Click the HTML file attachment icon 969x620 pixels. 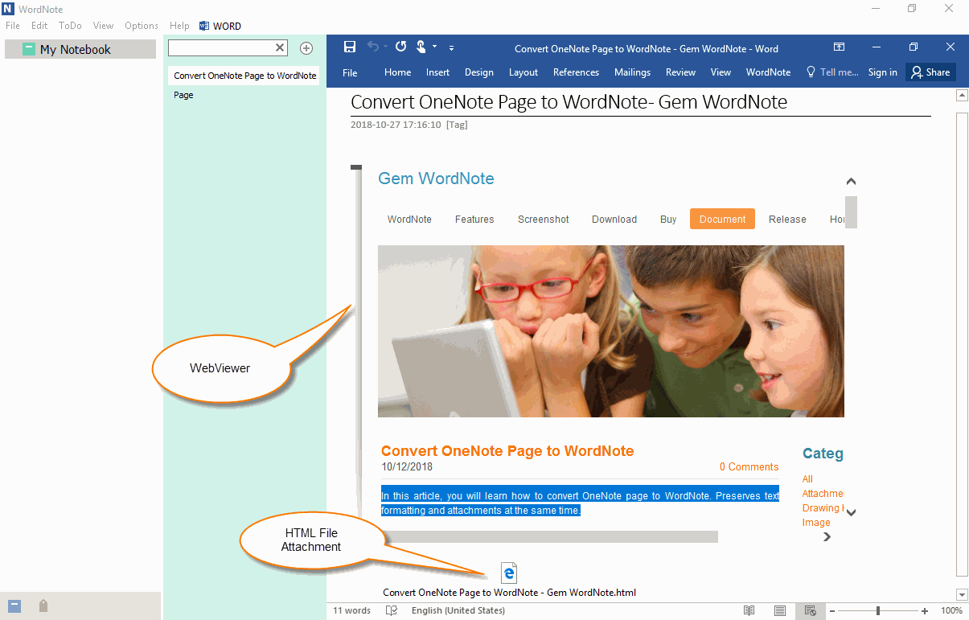click(509, 573)
